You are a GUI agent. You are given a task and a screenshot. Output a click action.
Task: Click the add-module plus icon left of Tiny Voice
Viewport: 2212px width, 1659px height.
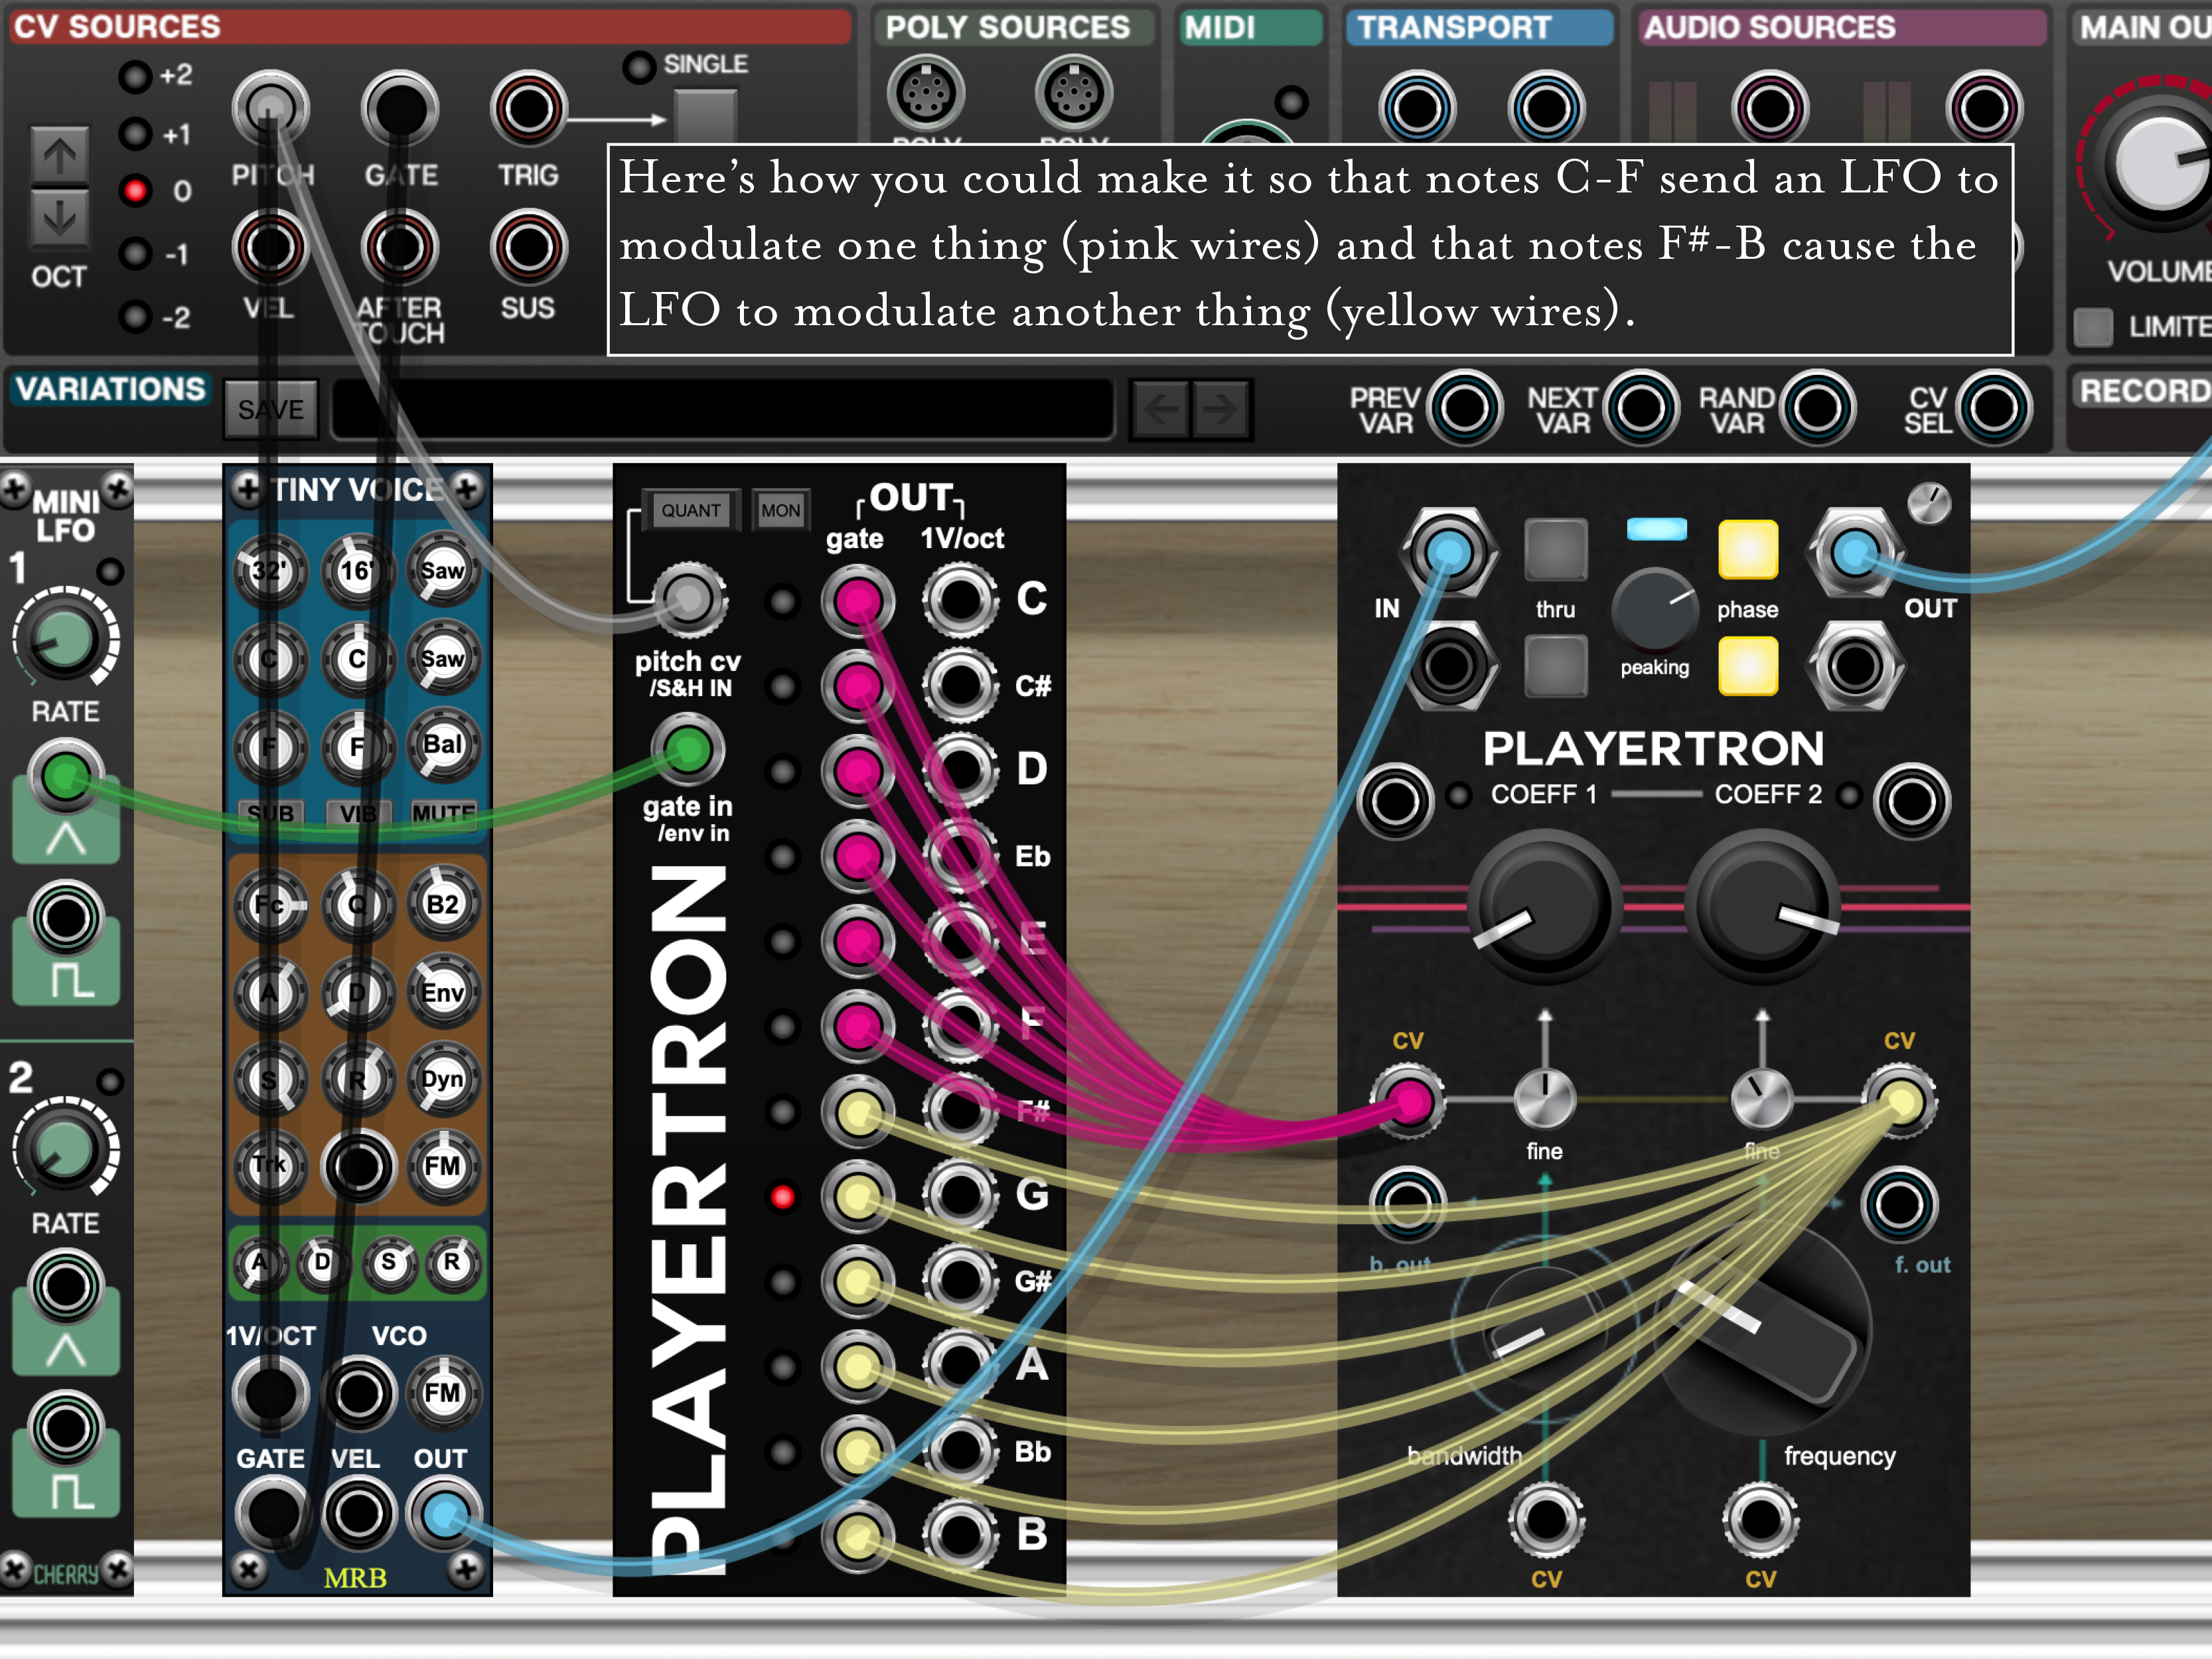tap(246, 489)
